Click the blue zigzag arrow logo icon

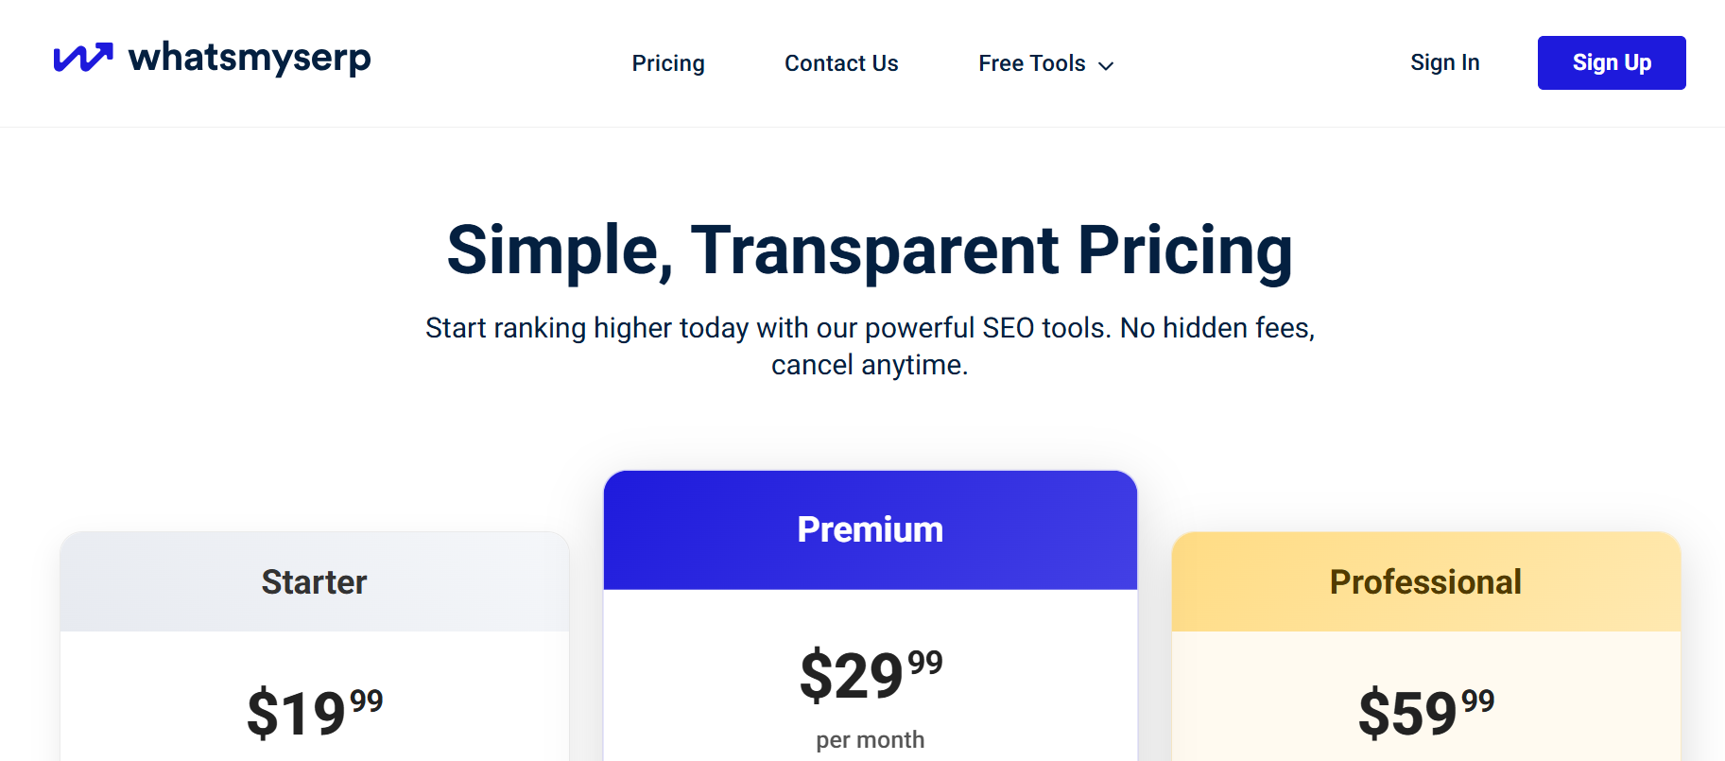(x=83, y=58)
